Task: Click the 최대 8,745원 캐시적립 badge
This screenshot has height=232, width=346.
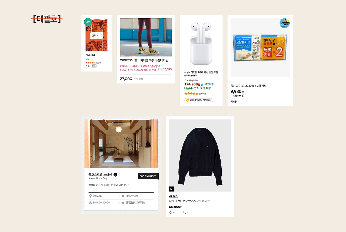Action: click(x=199, y=100)
